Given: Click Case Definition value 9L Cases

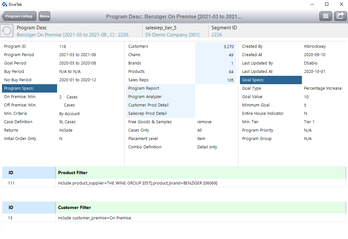Looking at the screenshot, I should [x=67, y=122].
